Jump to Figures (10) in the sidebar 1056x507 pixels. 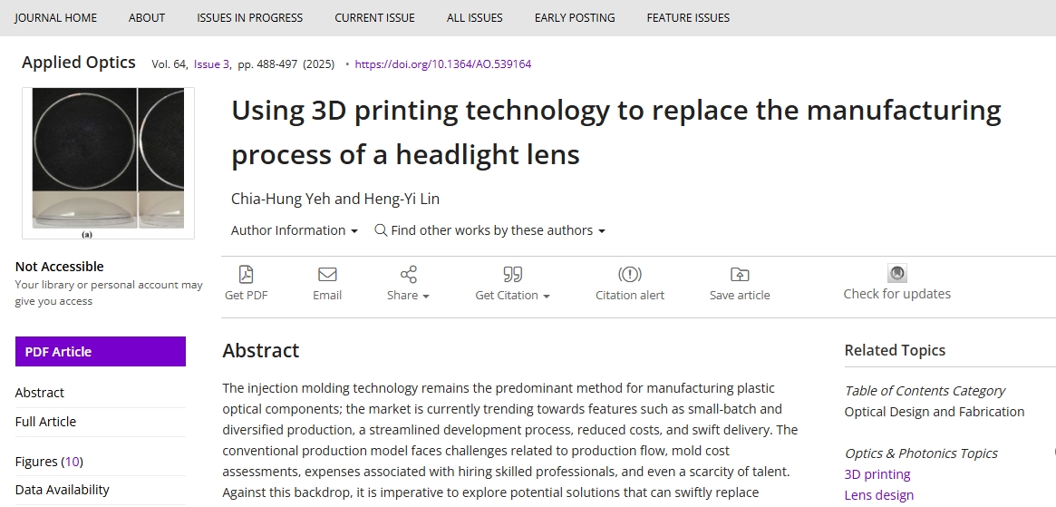[49, 461]
